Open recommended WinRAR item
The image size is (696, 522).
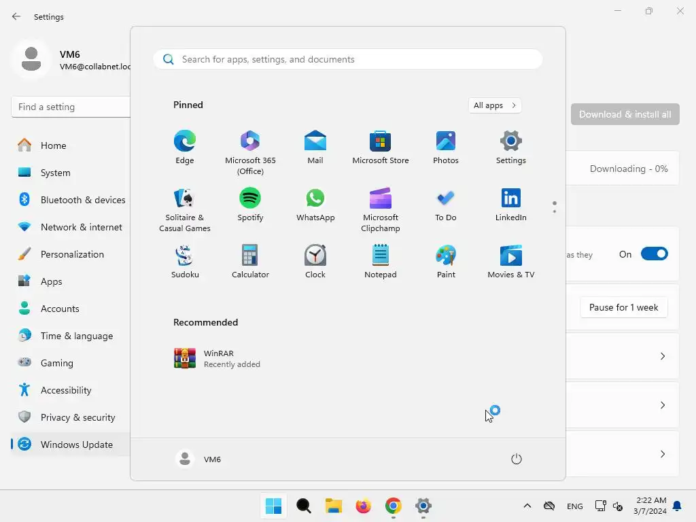(217, 358)
